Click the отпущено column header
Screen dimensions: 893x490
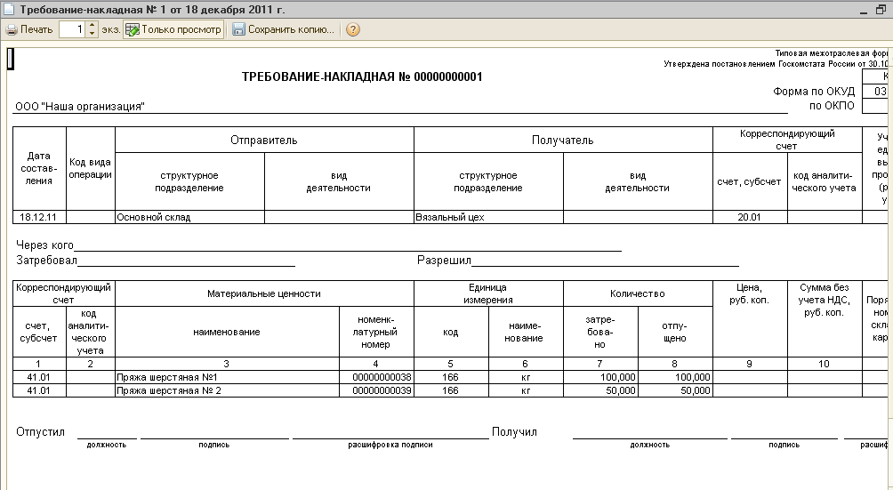click(675, 332)
